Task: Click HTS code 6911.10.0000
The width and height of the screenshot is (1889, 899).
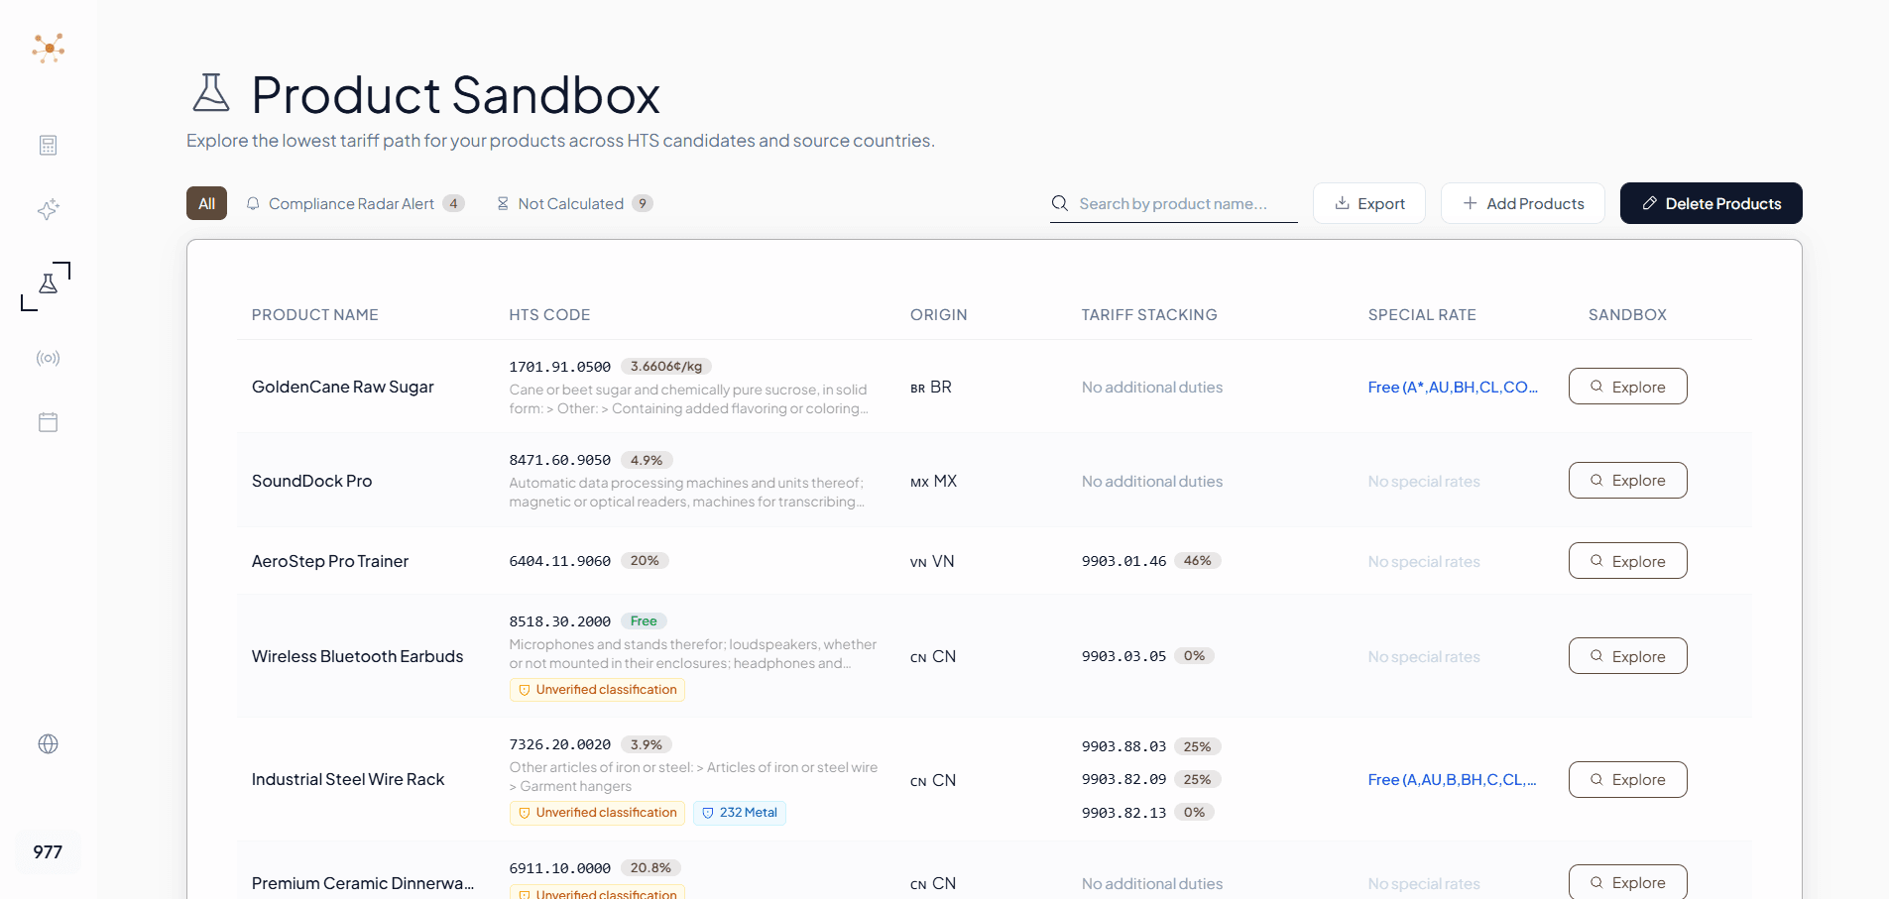Action: click(x=560, y=868)
